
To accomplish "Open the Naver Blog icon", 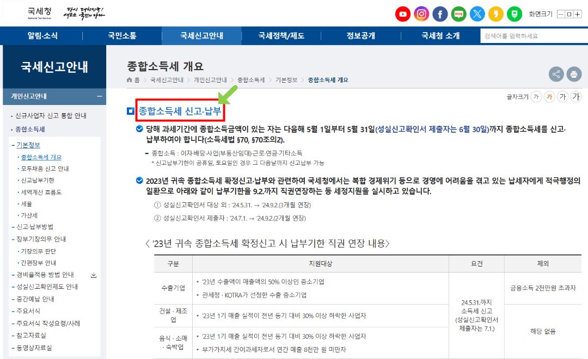I will (458, 14).
